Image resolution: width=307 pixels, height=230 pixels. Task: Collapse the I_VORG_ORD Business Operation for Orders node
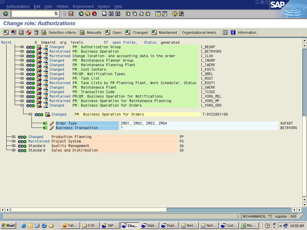(x=22, y=105)
